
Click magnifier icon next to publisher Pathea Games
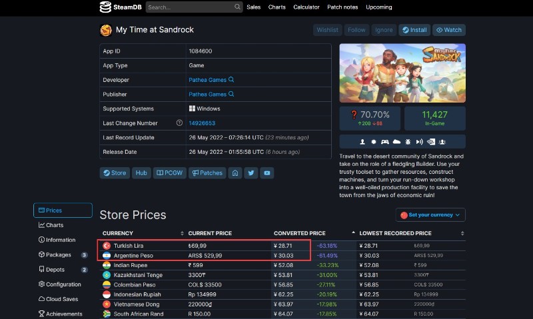coord(231,94)
